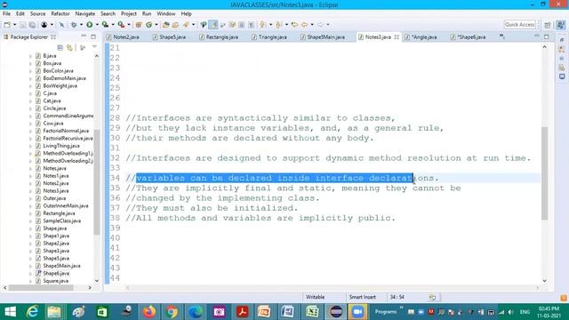
Task: Click the editor vertical scrollbar thumb
Action: [x=545, y=173]
